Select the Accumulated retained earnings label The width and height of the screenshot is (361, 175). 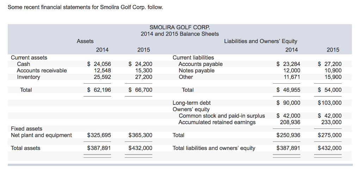click(217, 122)
